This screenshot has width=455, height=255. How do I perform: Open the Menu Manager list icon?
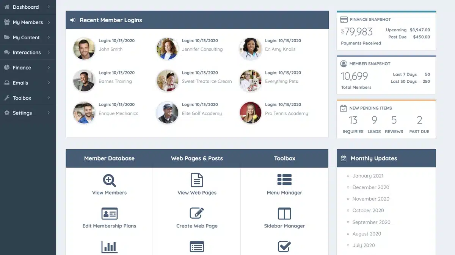coord(284,180)
